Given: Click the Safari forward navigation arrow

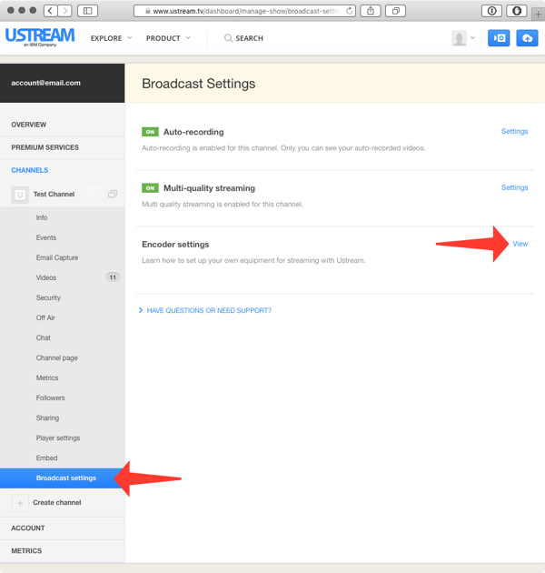Looking at the screenshot, I should [65, 11].
